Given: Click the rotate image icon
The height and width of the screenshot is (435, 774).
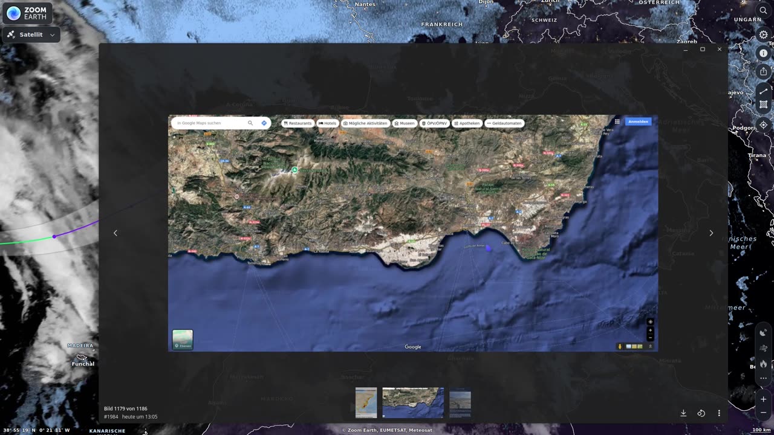Looking at the screenshot, I should pyautogui.click(x=701, y=413).
